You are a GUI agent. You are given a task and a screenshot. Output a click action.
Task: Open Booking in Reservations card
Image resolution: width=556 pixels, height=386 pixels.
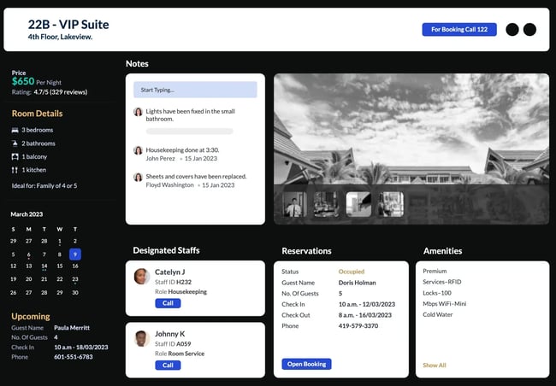306,364
